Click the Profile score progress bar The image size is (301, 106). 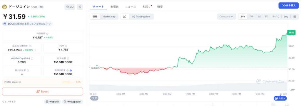(x=68, y=82)
